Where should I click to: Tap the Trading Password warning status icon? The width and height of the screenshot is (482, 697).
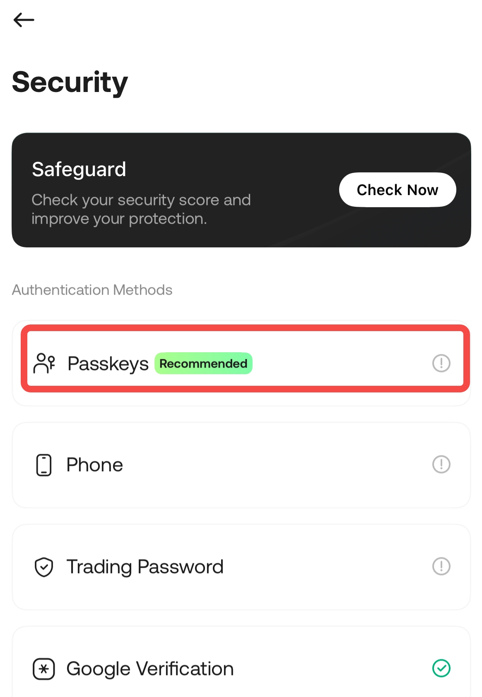point(441,566)
